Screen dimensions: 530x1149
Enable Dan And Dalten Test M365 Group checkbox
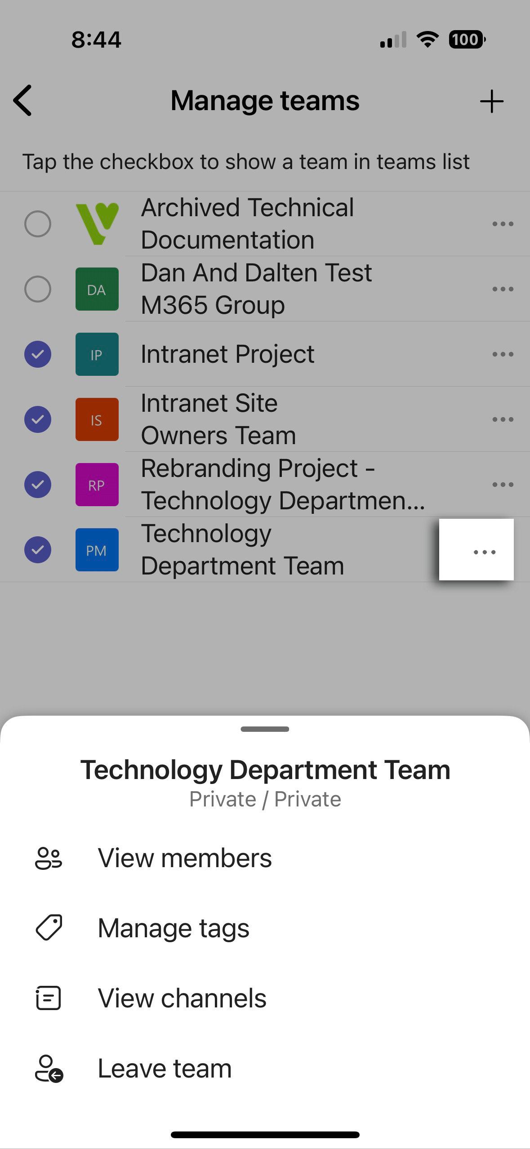[38, 289]
